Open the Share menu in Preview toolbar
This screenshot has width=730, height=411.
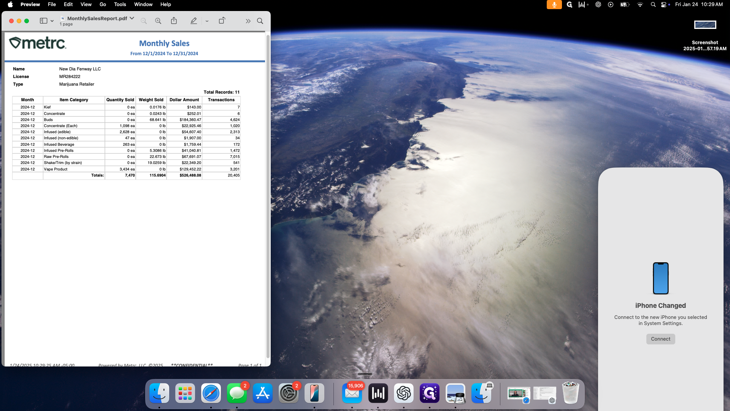(x=174, y=21)
